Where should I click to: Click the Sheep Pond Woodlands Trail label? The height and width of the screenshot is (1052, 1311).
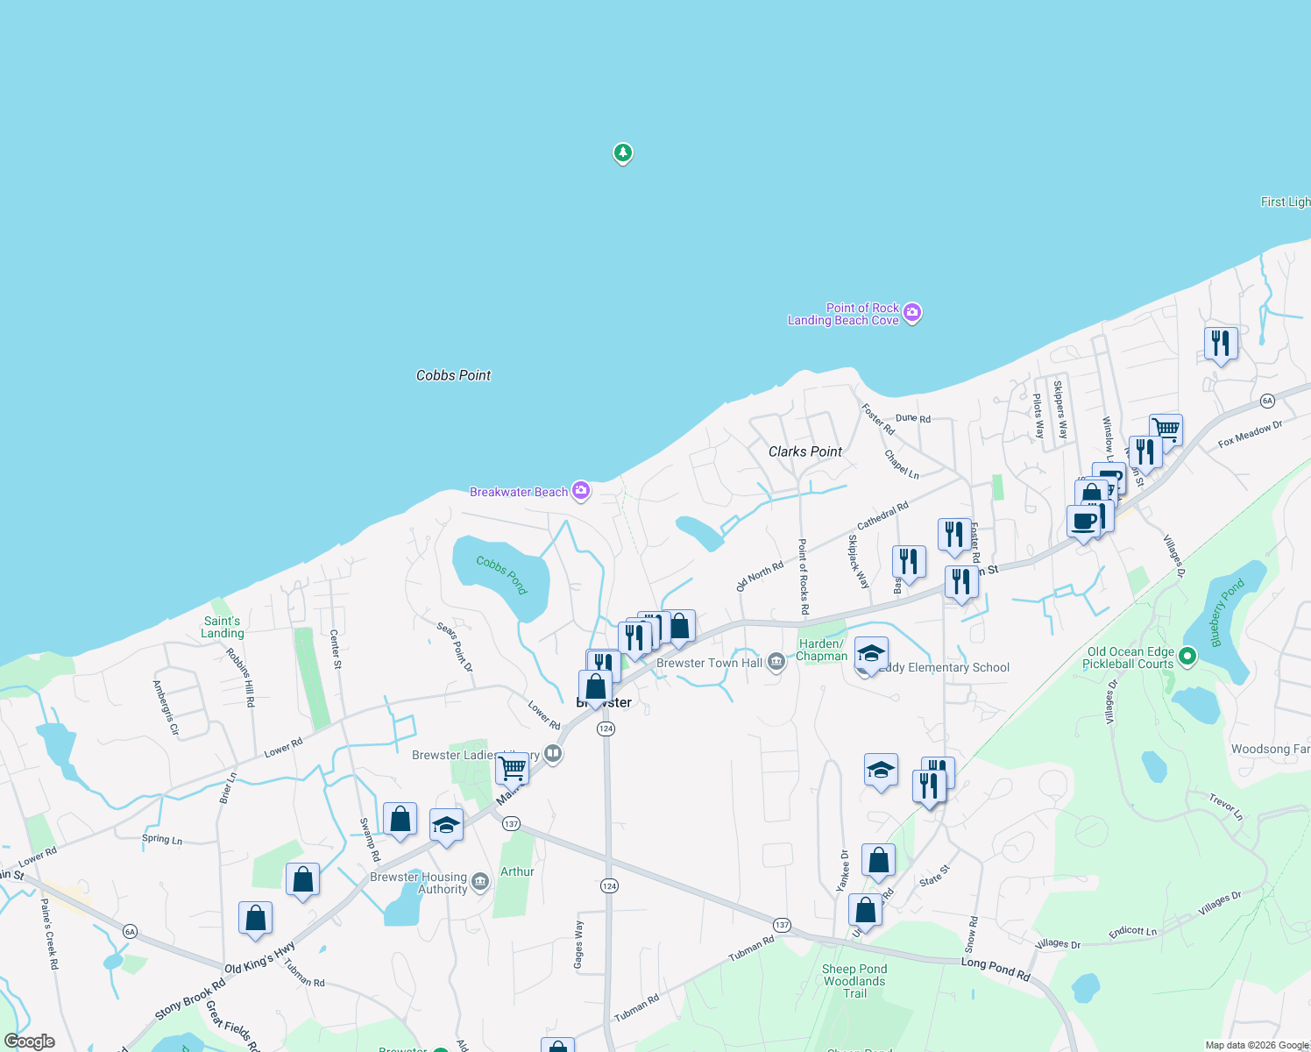854,980
